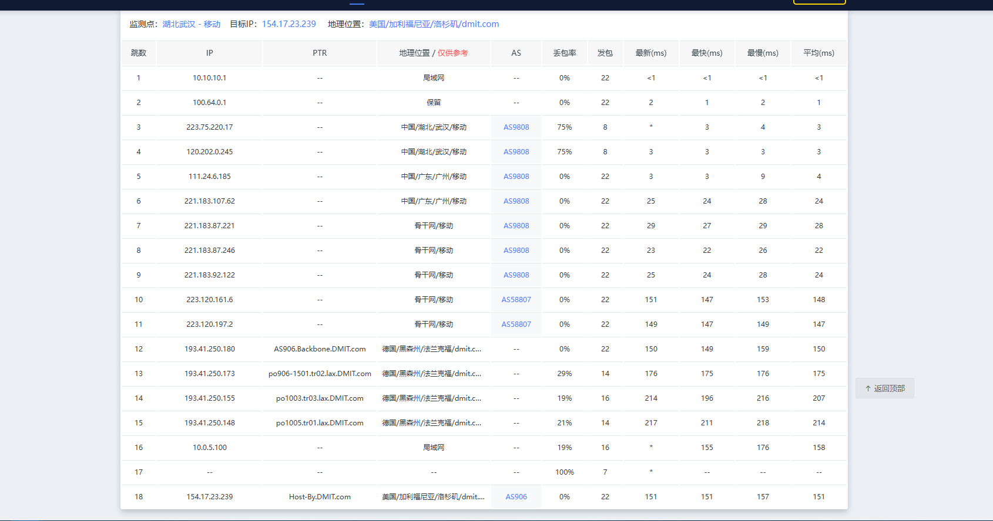
Task: Open AS9808 link for 120.202.0.245
Action: (x=516, y=152)
